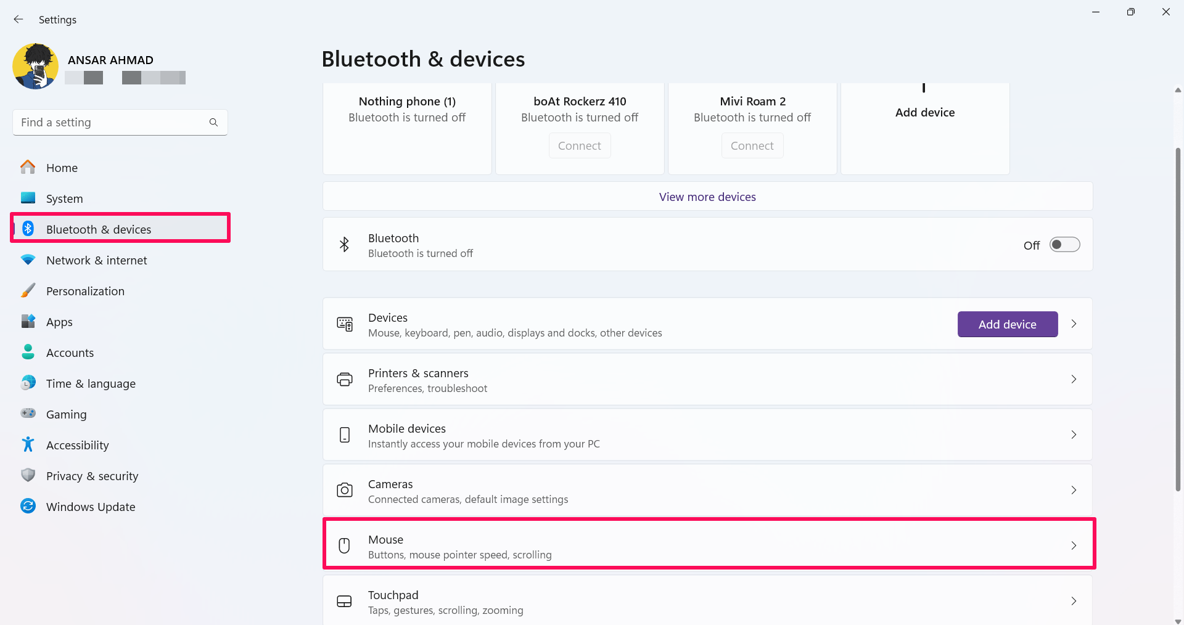Click the Mobile devices phone icon
The height and width of the screenshot is (625, 1184).
(345, 435)
